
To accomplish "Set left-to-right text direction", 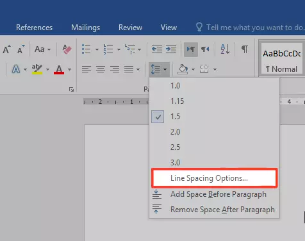I will click(x=191, y=49).
